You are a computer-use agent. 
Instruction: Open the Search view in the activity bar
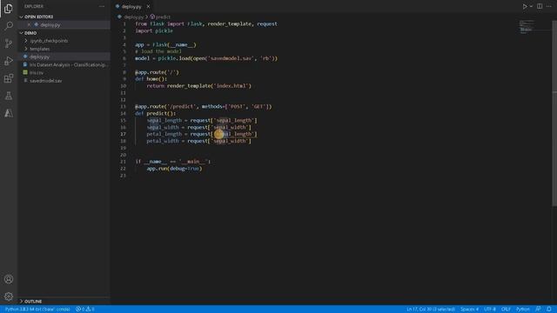pos(9,25)
